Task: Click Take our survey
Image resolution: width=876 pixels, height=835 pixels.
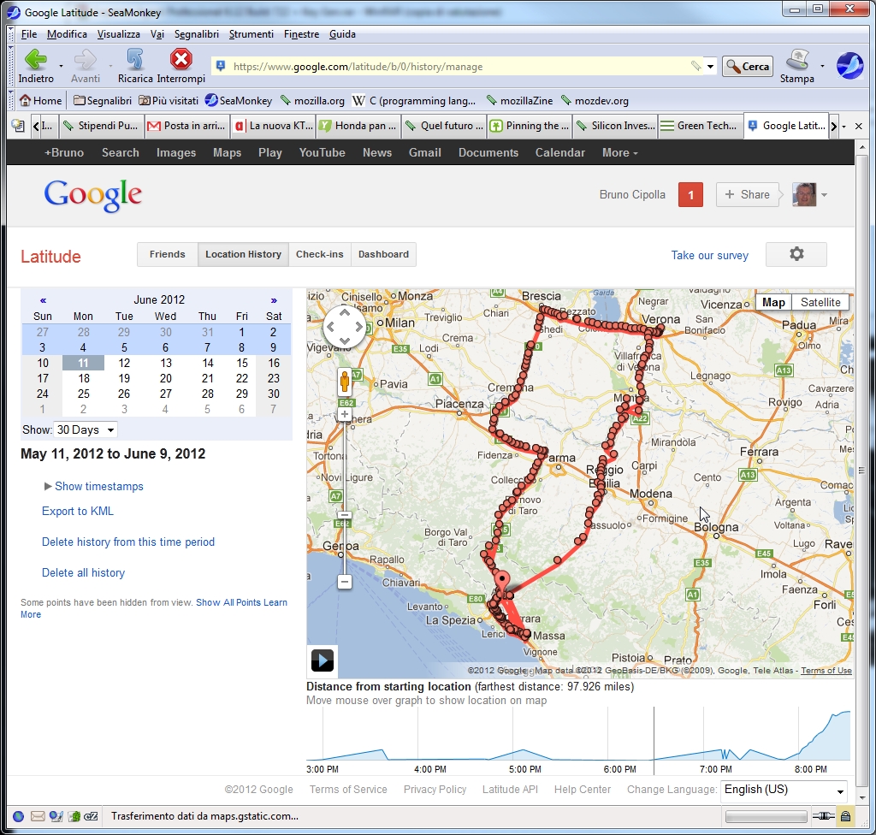Action: pos(709,256)
